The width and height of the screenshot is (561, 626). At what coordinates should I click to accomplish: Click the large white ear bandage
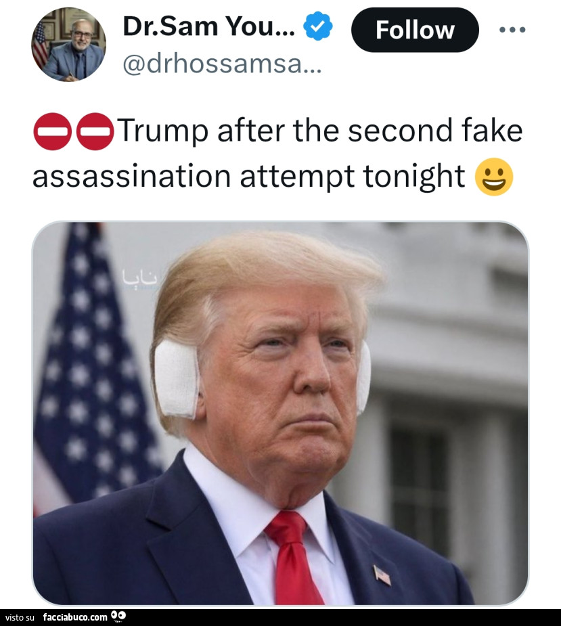coord(177,378)
